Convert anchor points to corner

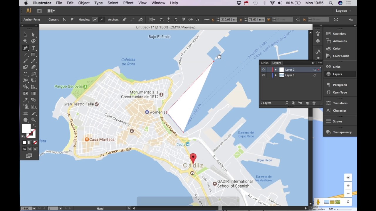(64, 20)
